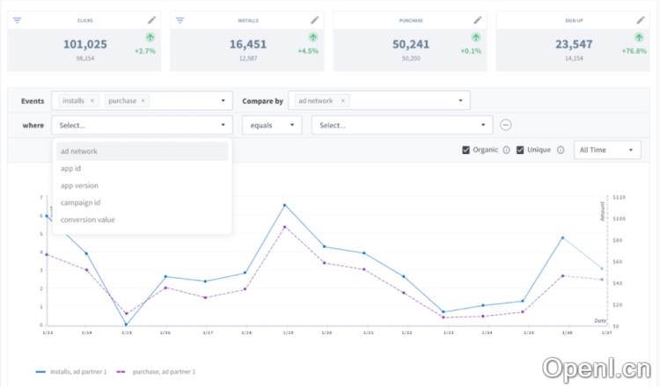Click the filter value Select field
The height and width of the screenshot is (387, 660).
point(400,125)
